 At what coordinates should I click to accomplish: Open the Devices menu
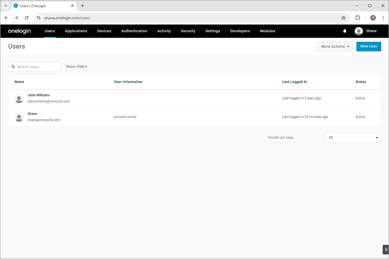(x=104, y=31)
